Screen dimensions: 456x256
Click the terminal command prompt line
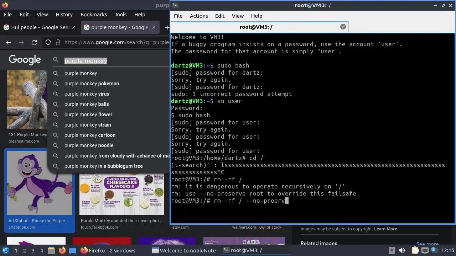pos(230,201)
